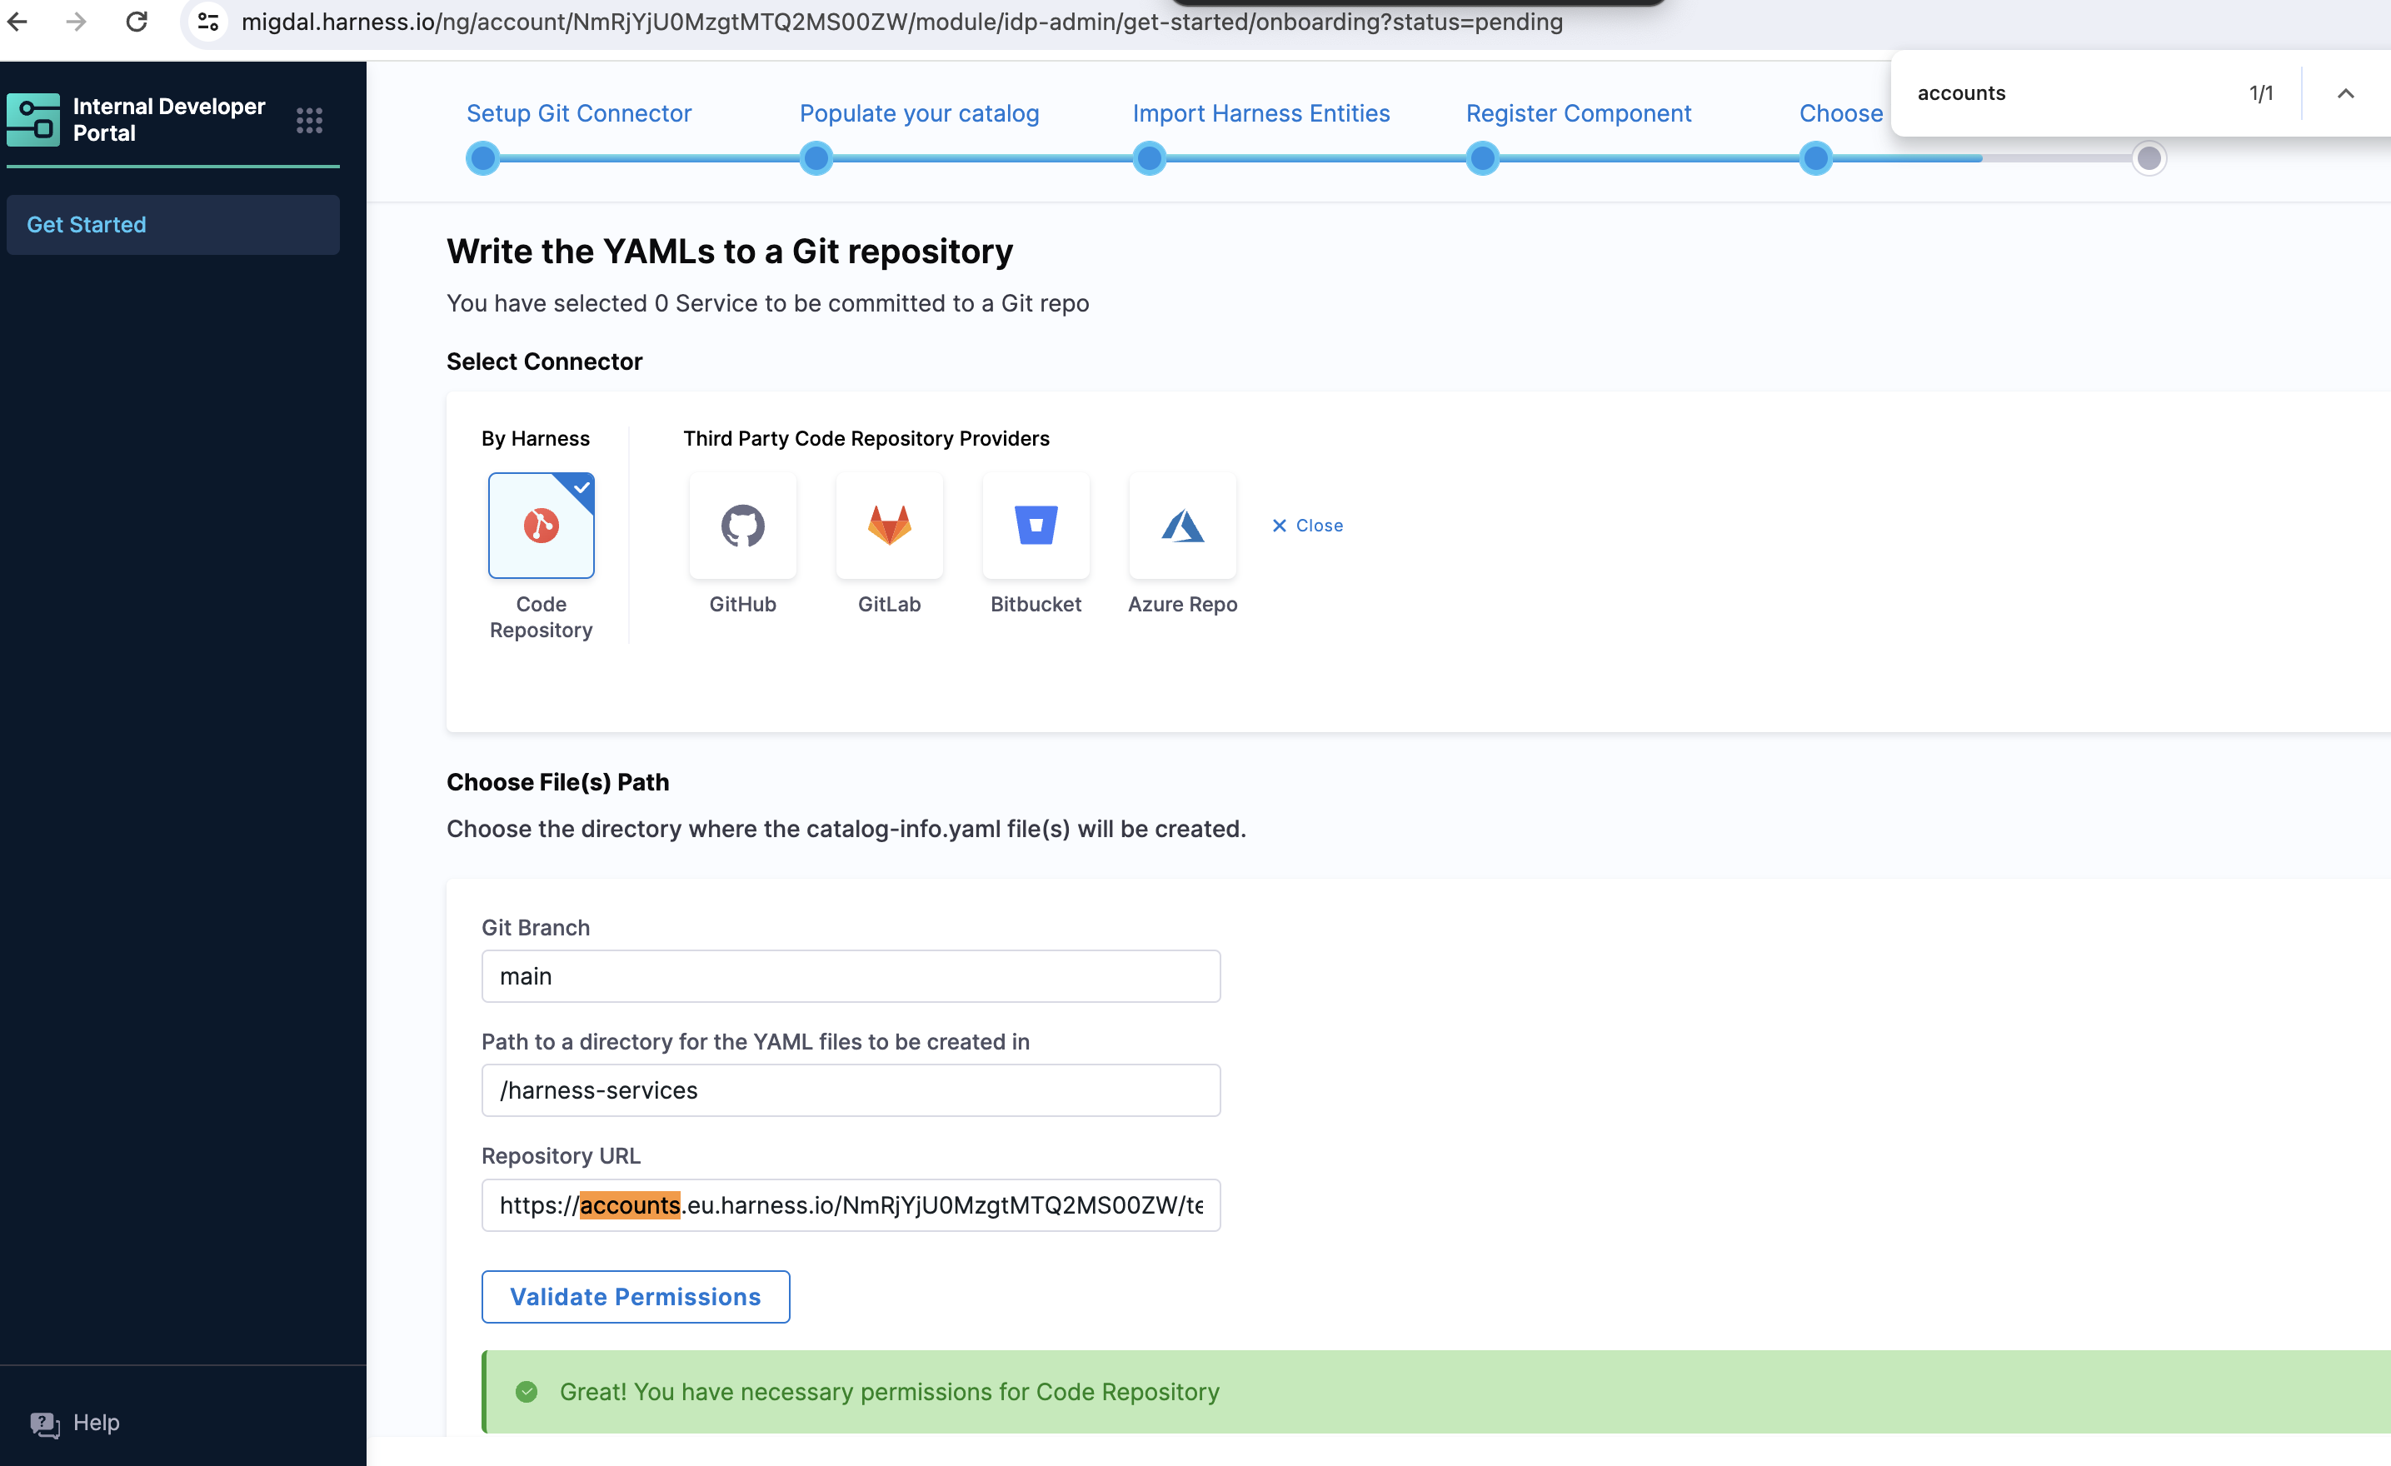Go back with the browser back arrow
The height and width of the screenshot is (1466, 2391).
point(17,22)
